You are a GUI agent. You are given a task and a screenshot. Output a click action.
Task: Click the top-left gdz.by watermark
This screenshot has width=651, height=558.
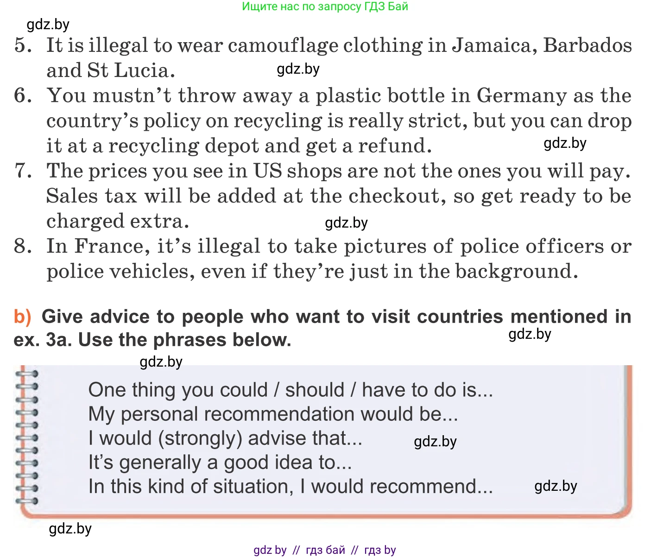(48, 24)
